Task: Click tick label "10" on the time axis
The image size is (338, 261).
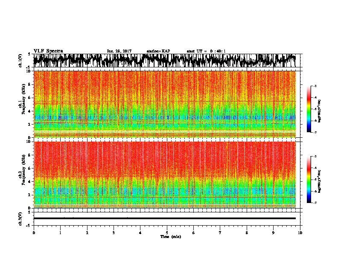Action: pyautogui.click(x=300, y=233)
